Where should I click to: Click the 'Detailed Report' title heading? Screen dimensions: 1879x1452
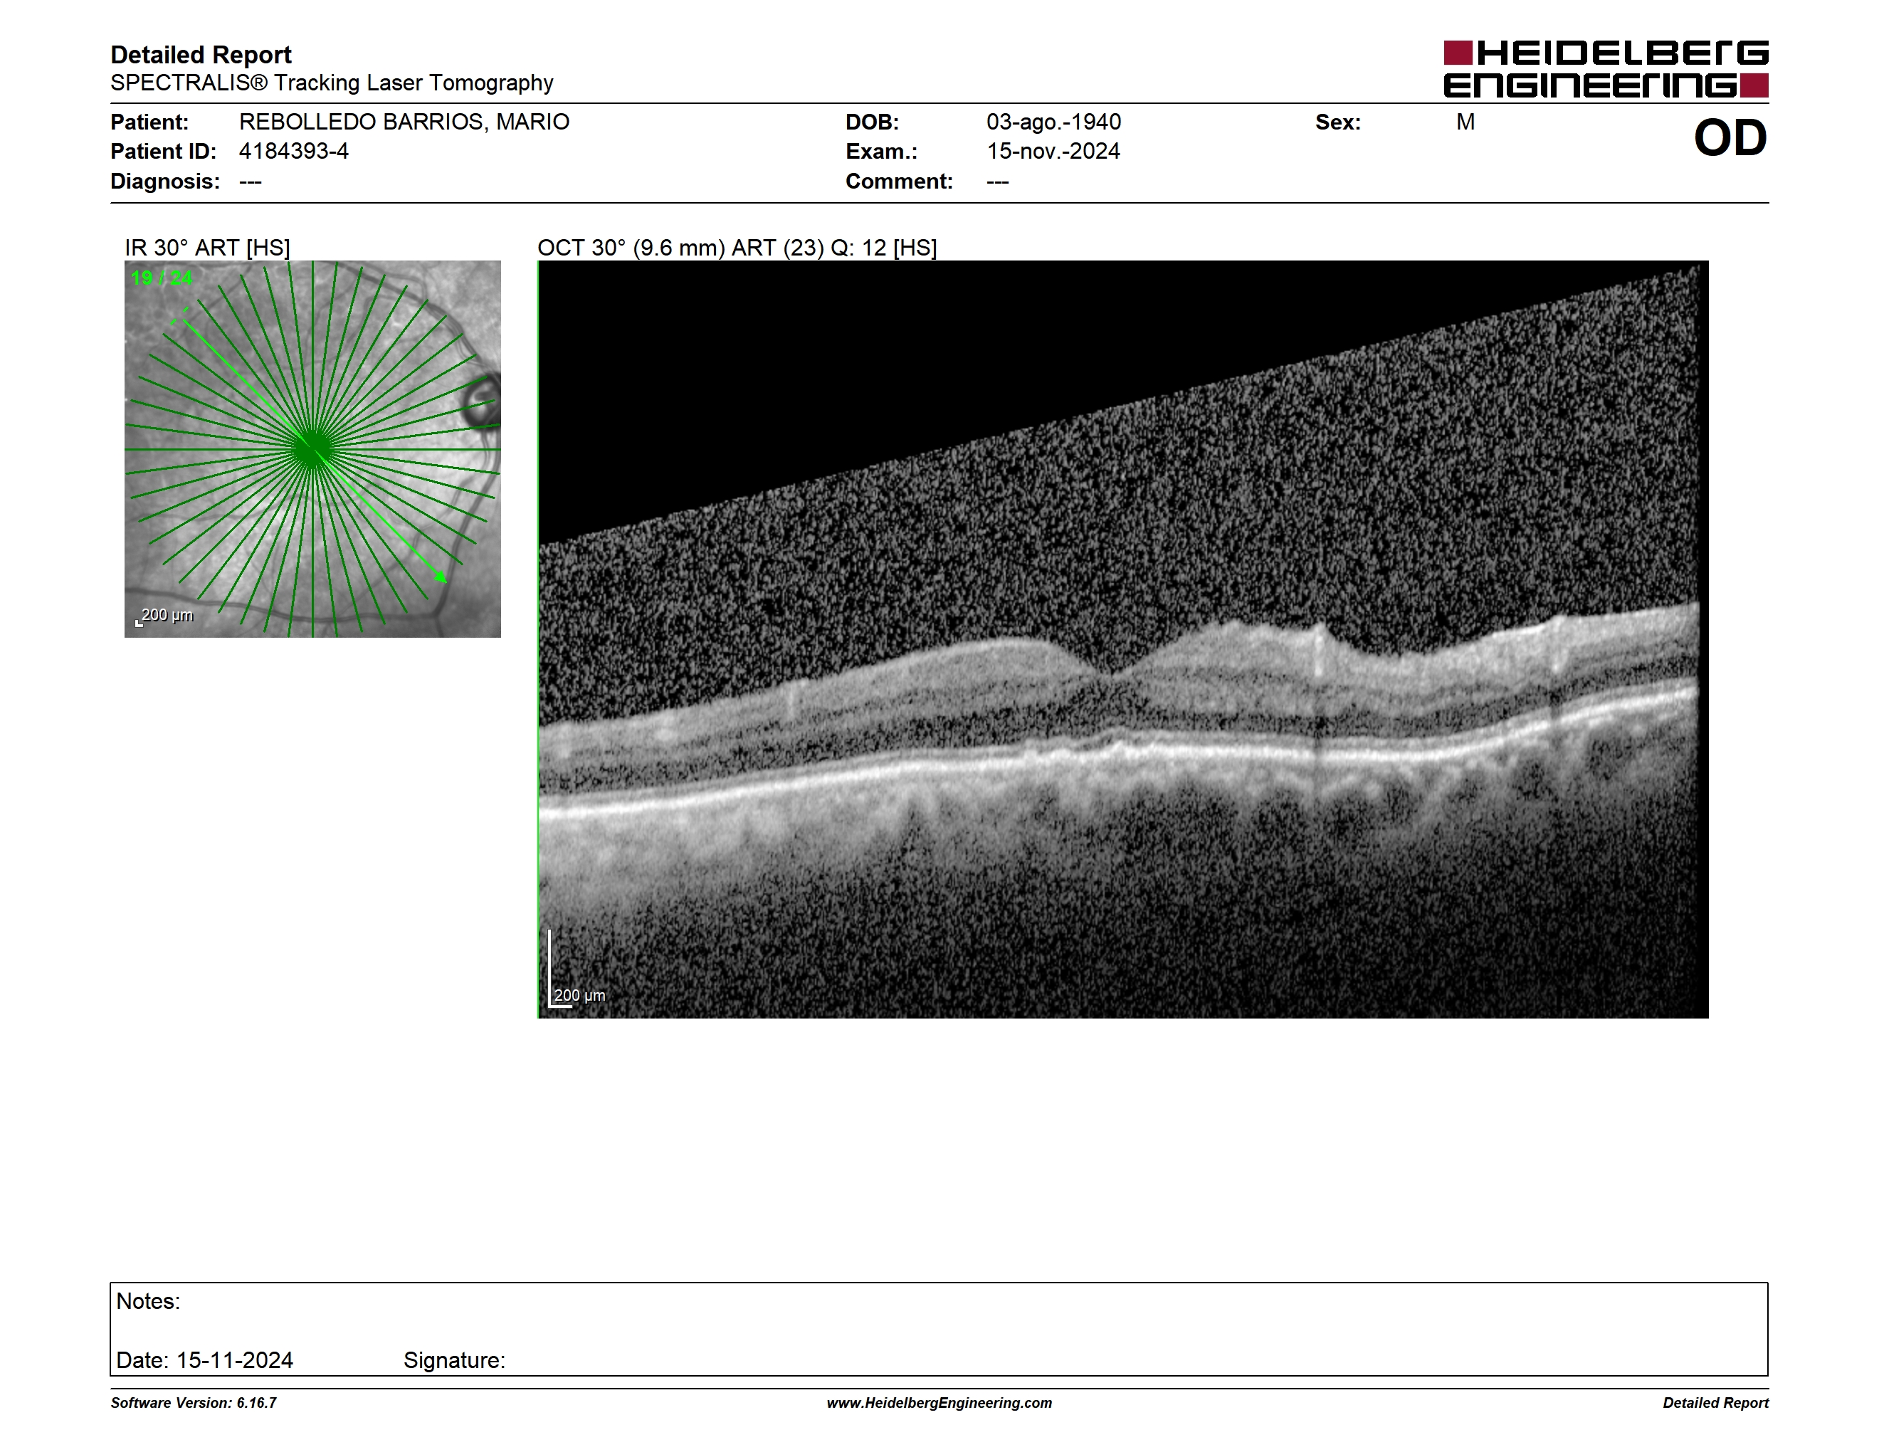coord(201,55)
